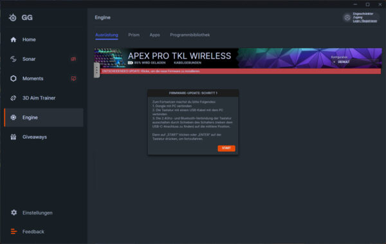This screenshot has height=244, width=386.
Task: Open Einstellungen in the sidebar
Action: [x=44, y=213]
